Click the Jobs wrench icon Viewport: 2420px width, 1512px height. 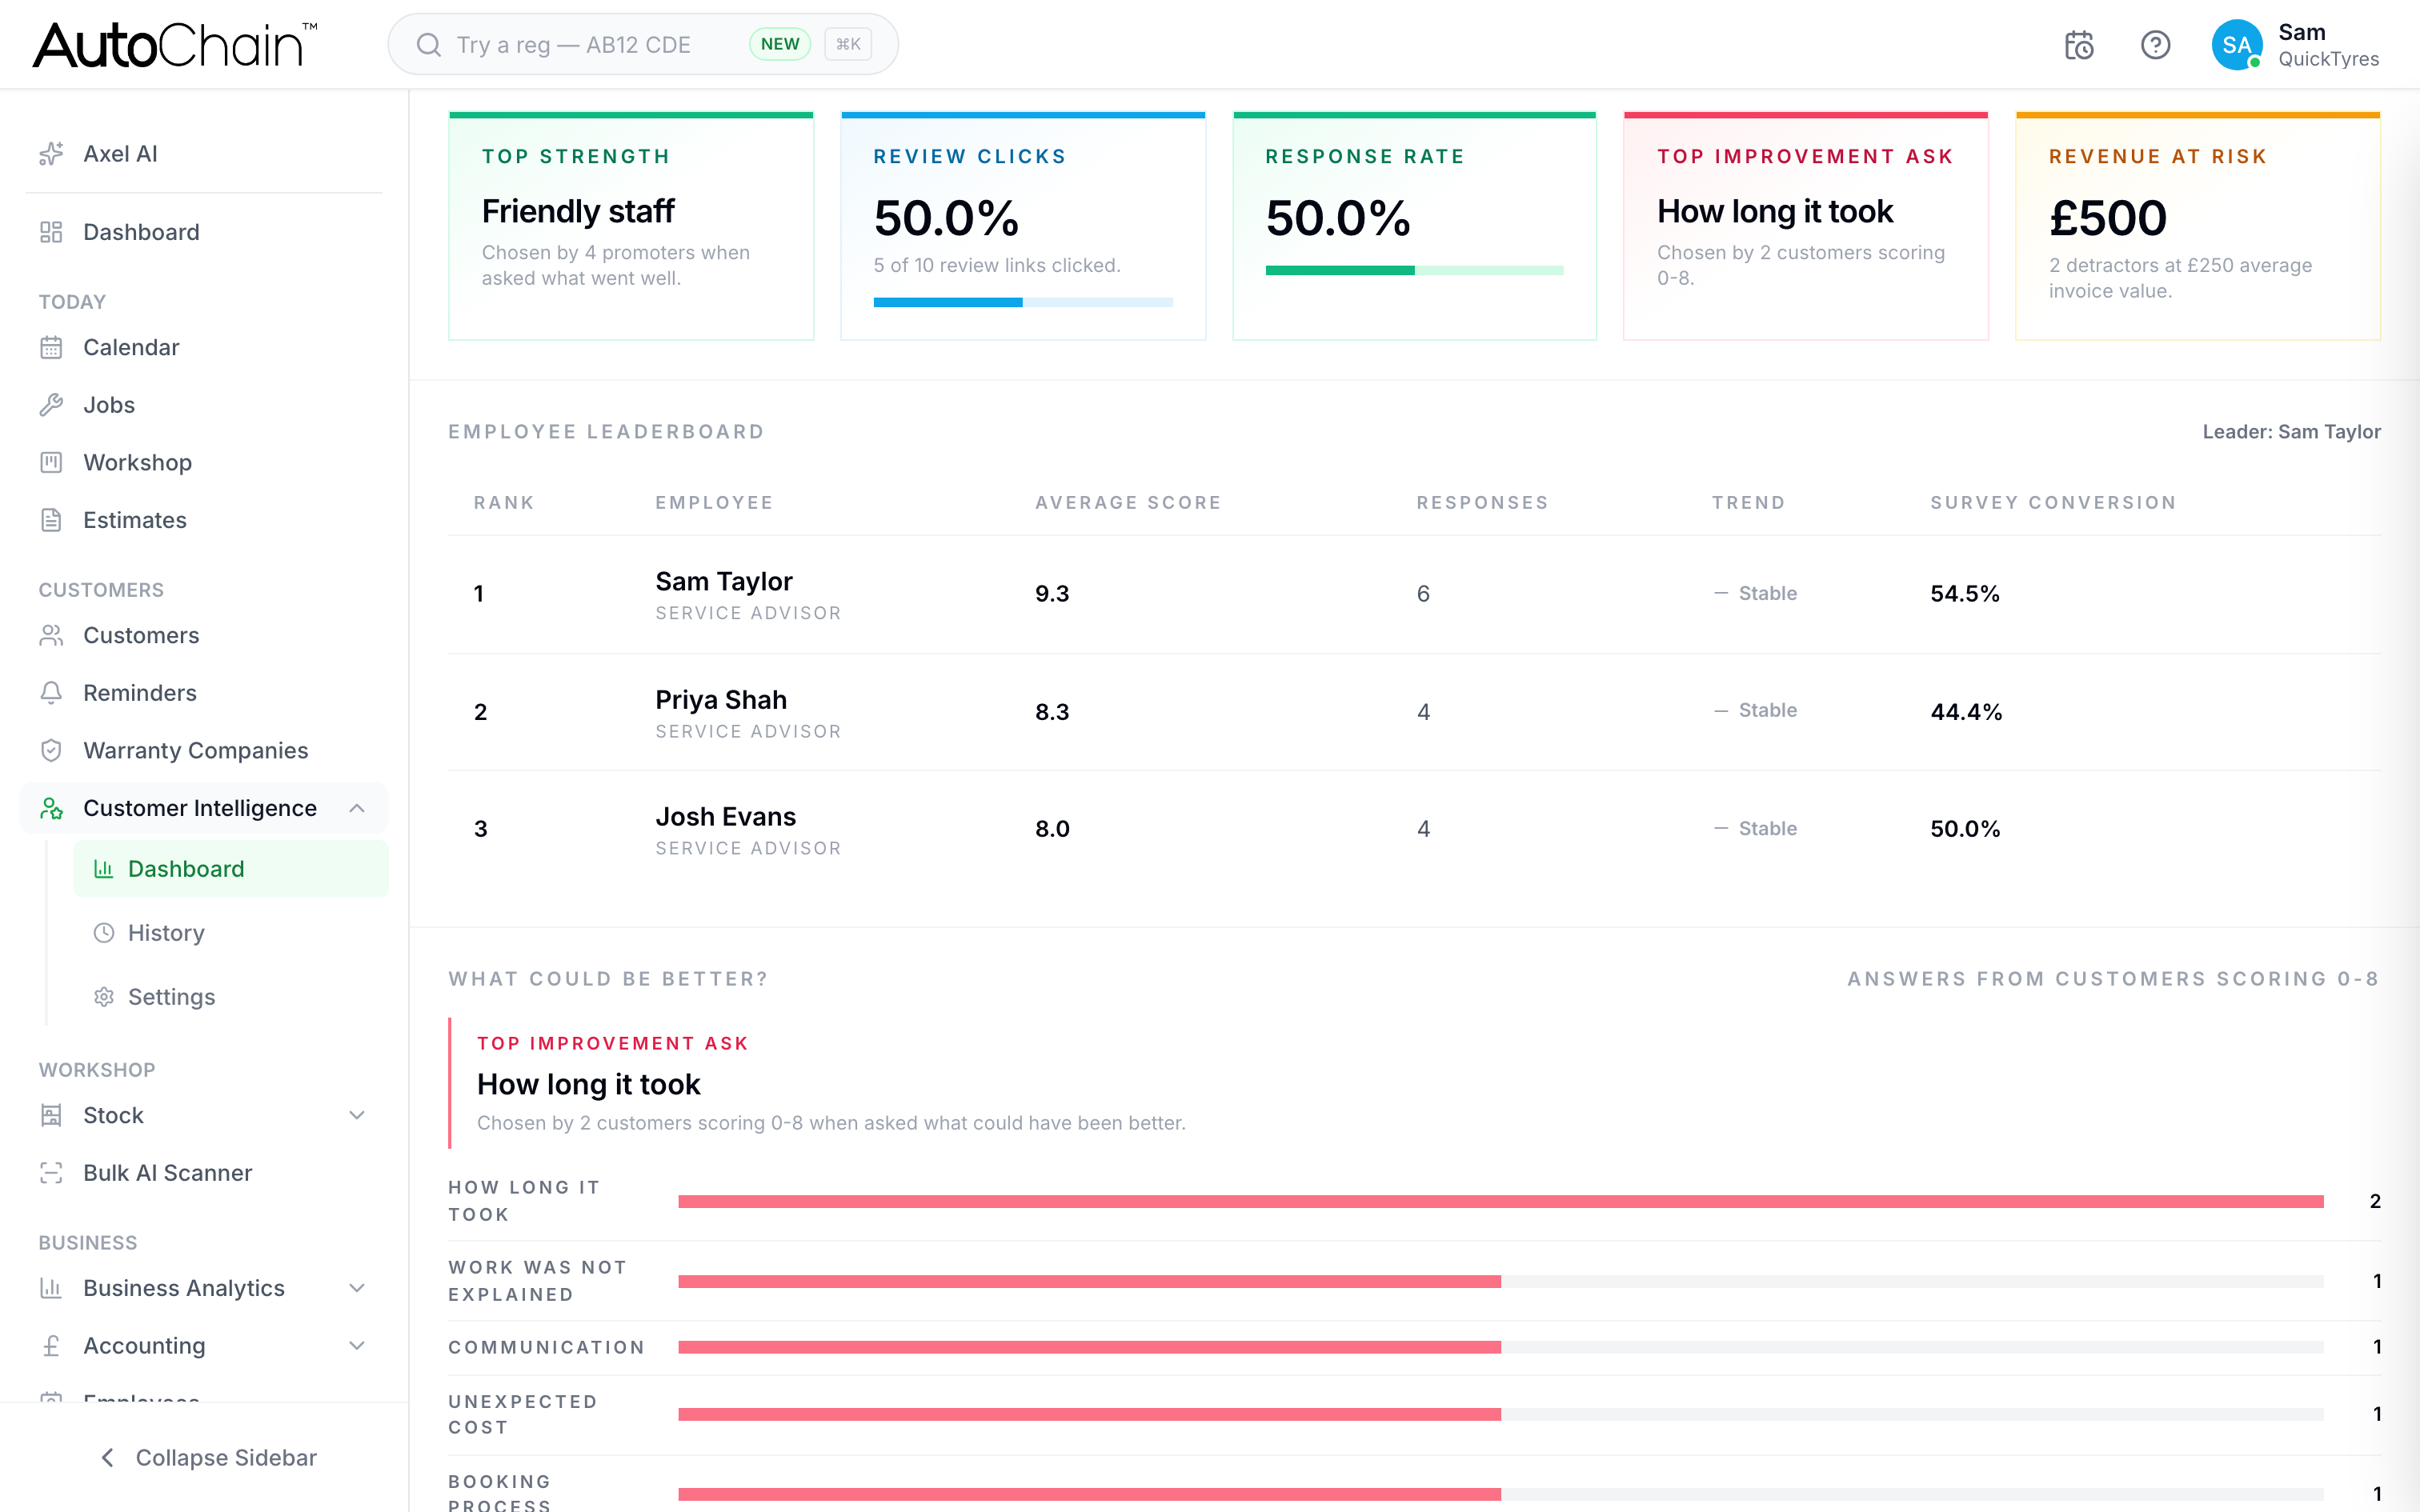pyautogui.click(x=51, y=405)
